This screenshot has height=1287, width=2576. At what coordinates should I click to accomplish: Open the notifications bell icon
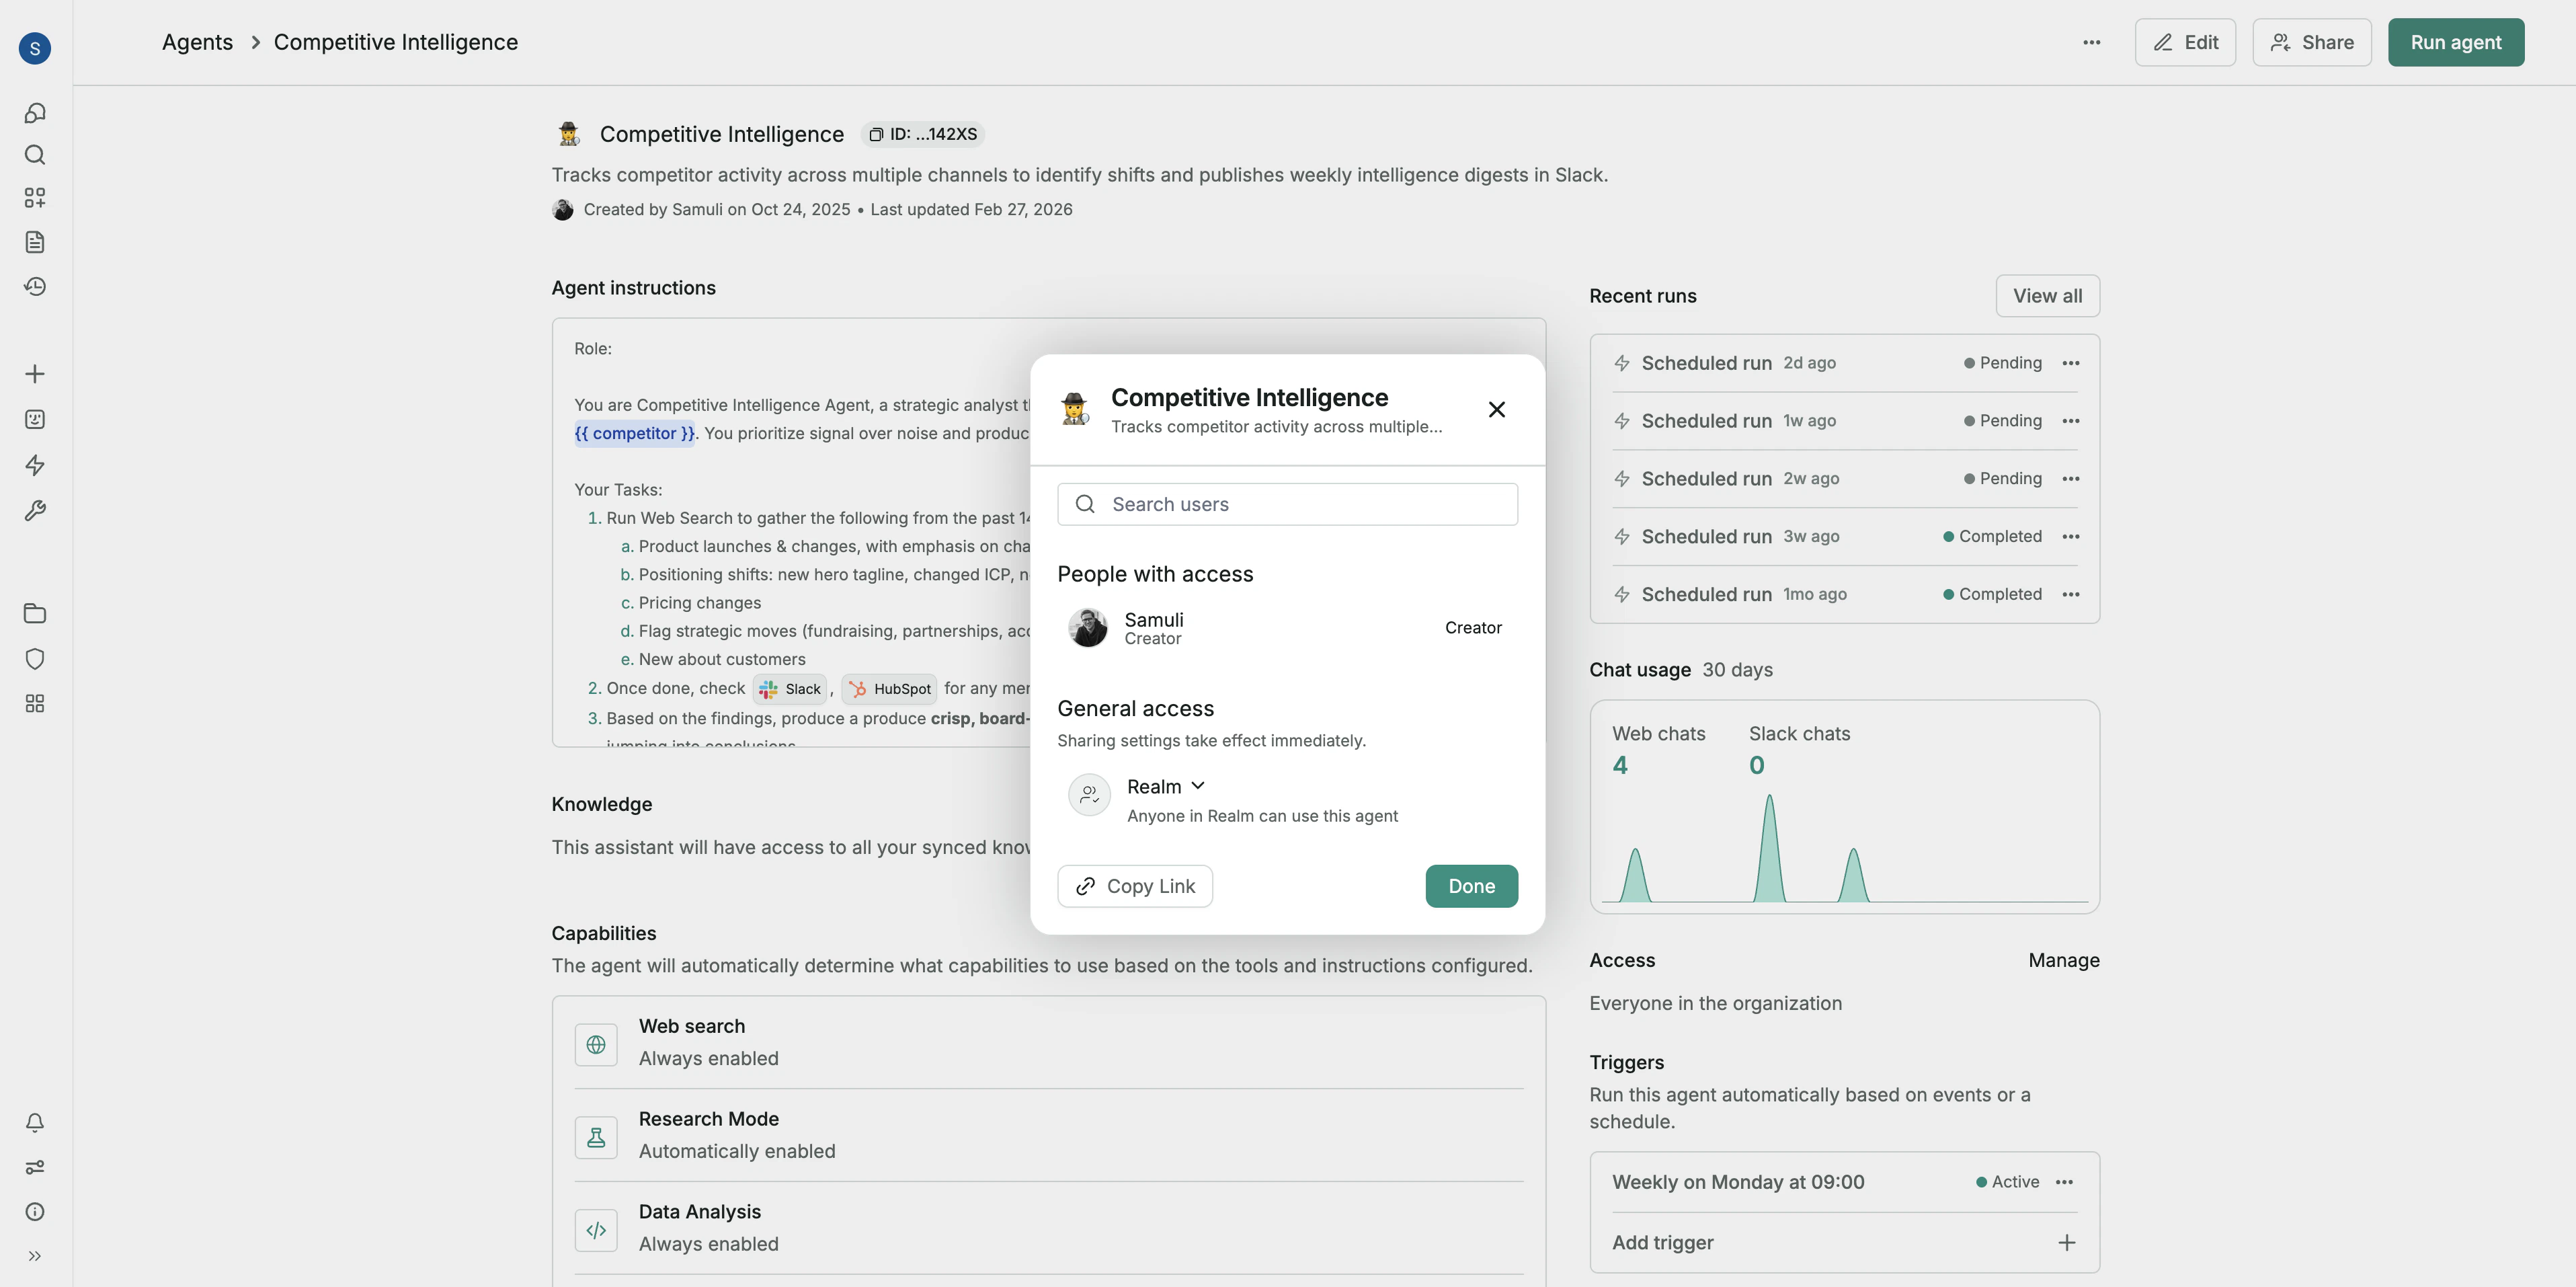35,1123
